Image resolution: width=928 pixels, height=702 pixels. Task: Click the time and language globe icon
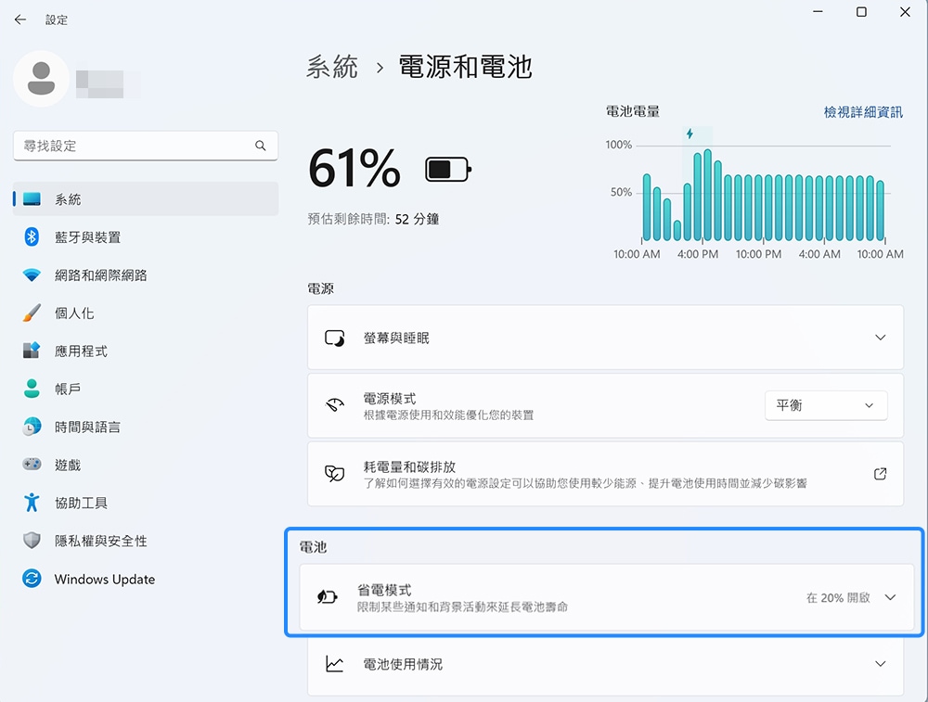click(32, 427)
